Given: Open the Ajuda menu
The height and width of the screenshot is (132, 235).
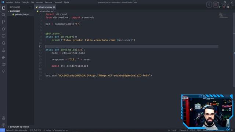Looking at the screenshot, I should click(x=66, y=2).
